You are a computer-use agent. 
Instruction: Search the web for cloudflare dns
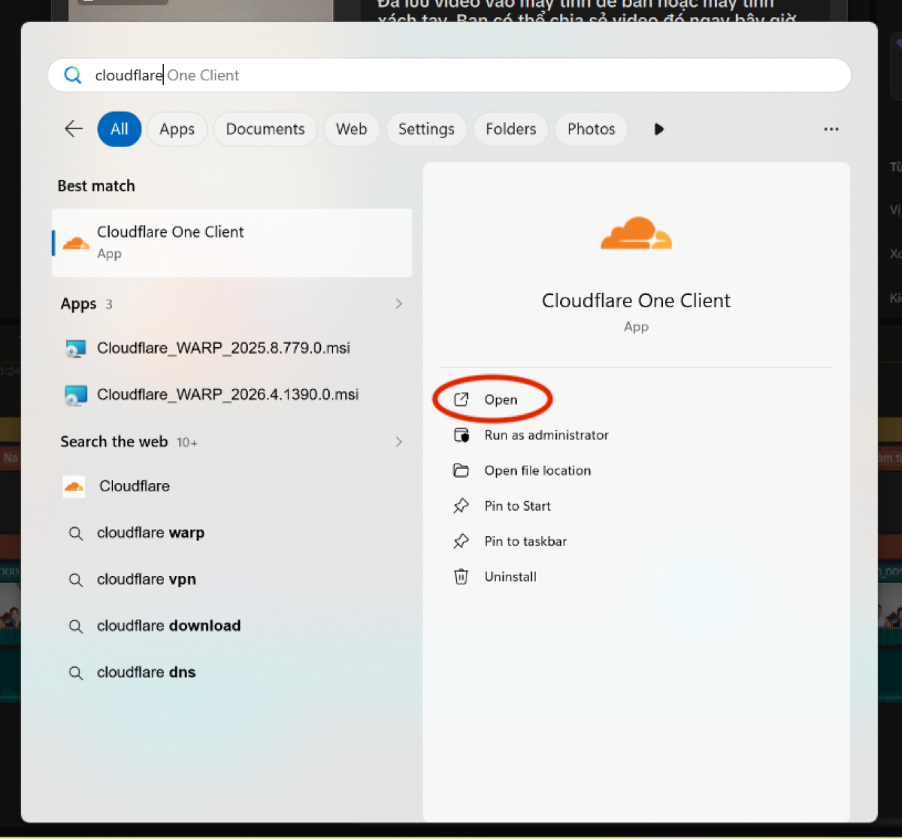pos(232,673)
